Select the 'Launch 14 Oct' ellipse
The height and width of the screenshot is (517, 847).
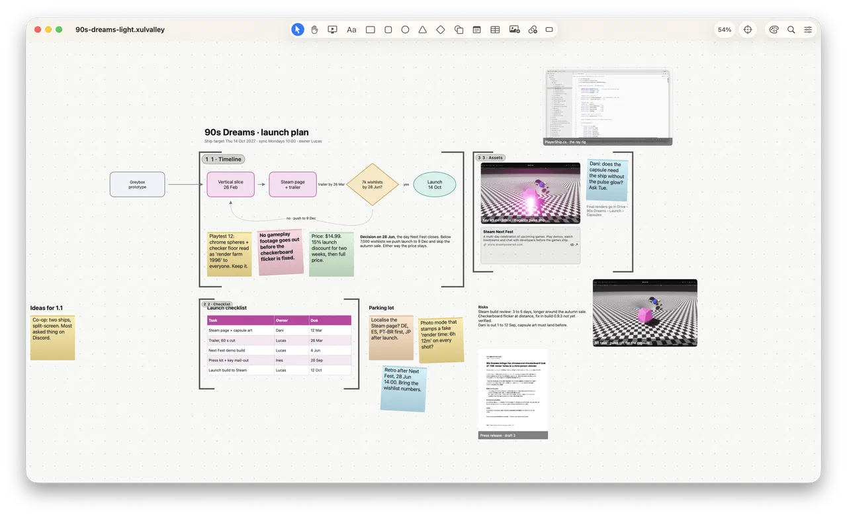click(x=435, y=184)
